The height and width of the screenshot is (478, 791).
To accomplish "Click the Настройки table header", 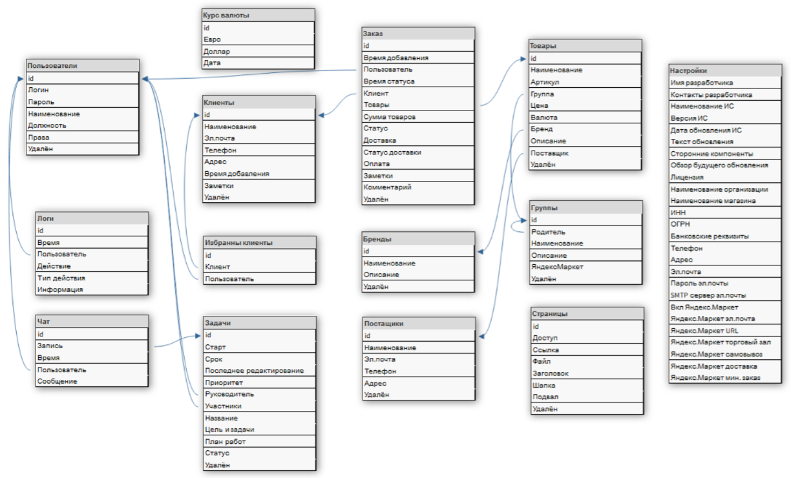I will [x=725, y=70].
